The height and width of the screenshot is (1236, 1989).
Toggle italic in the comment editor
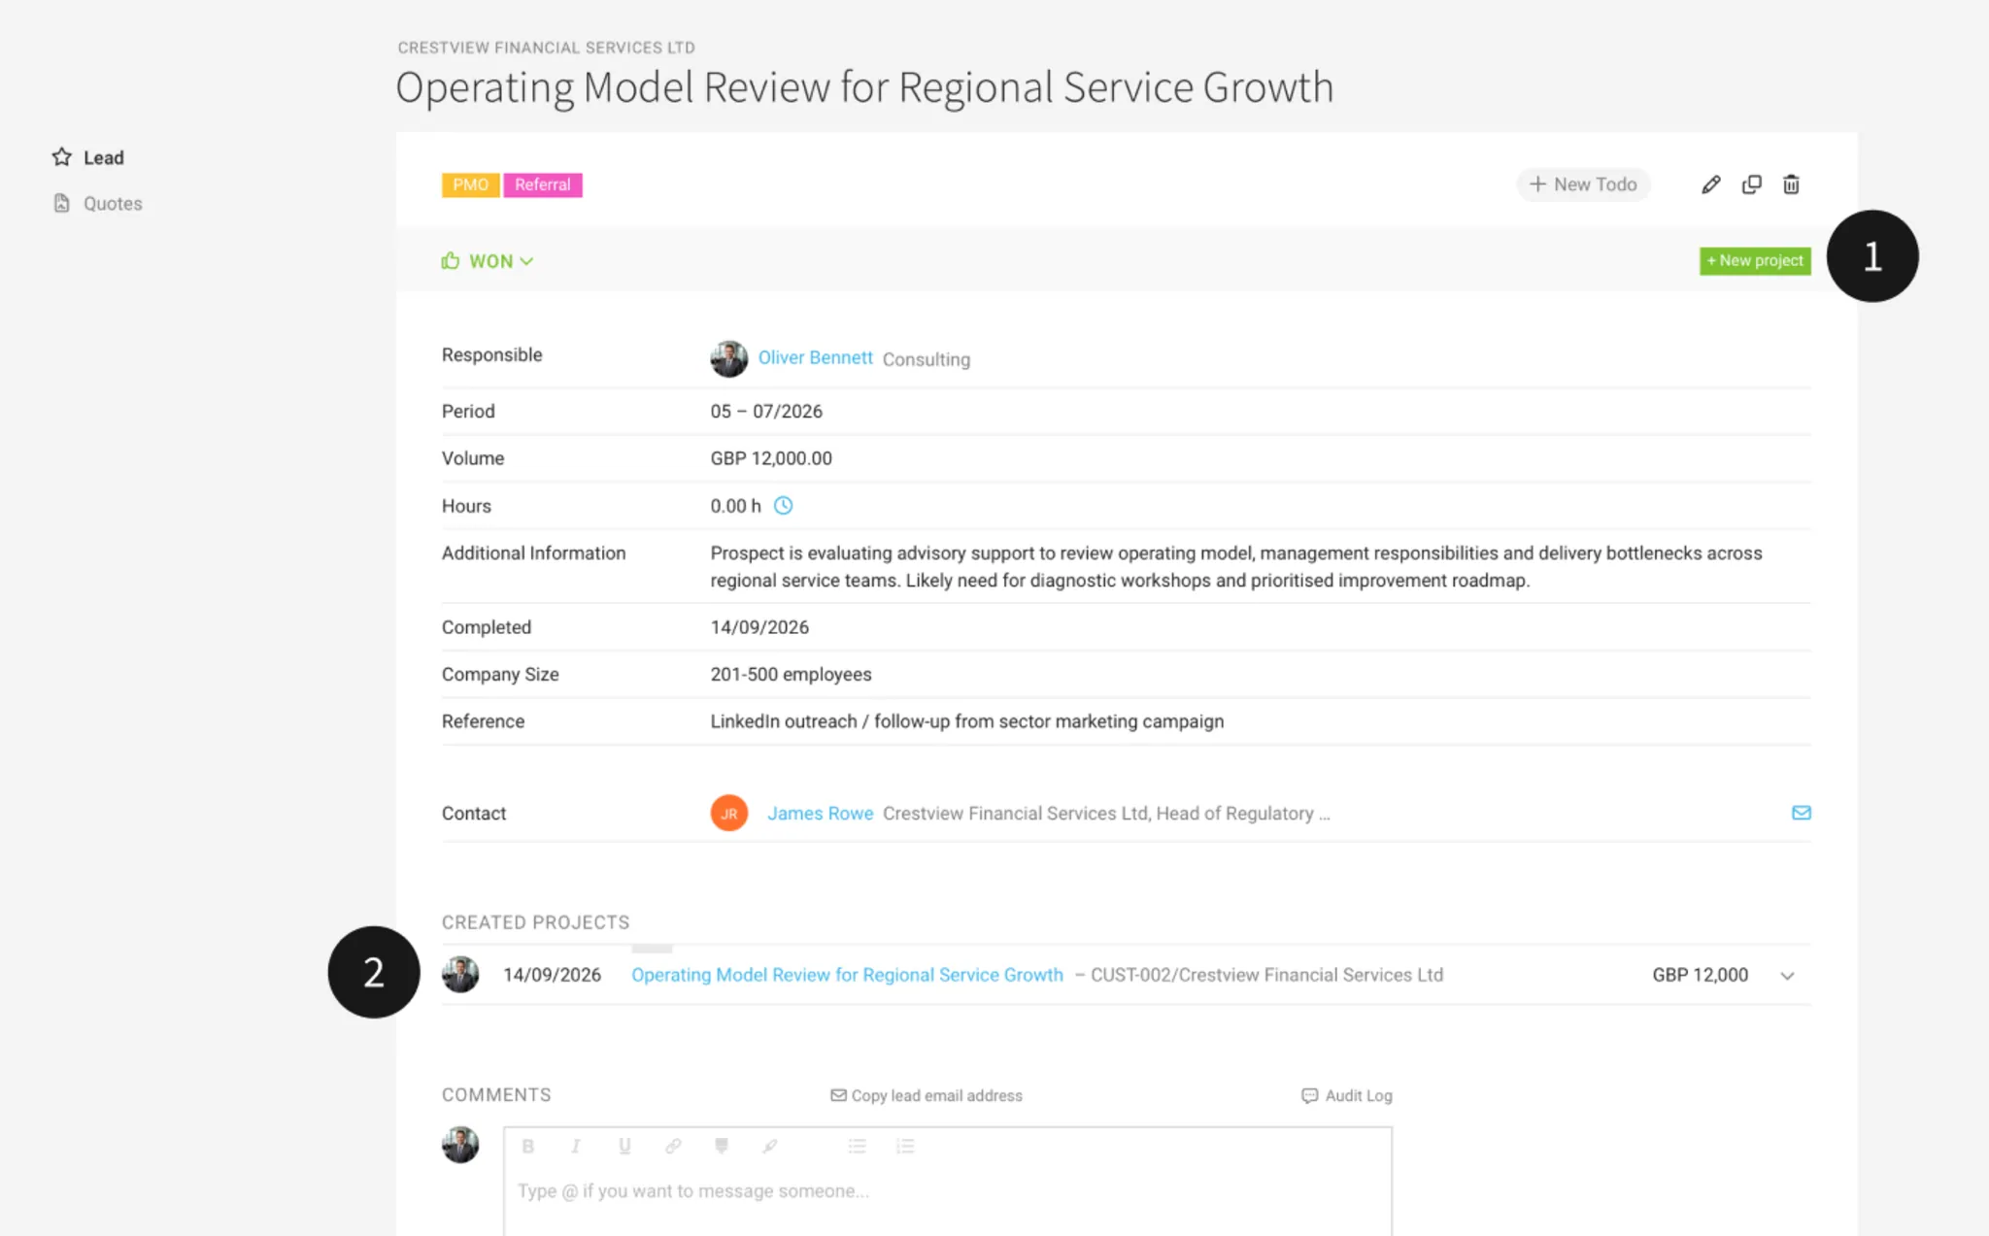click(576, 1147)
